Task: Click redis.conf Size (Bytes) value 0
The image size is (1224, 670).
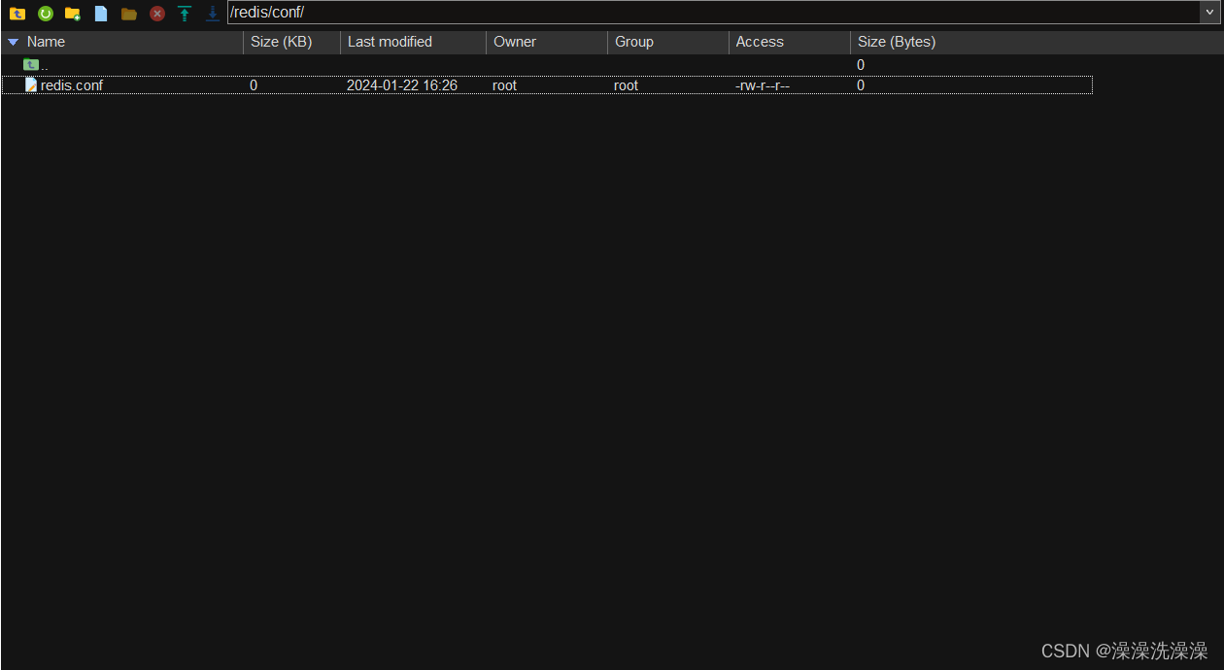Action: [861, 85]
